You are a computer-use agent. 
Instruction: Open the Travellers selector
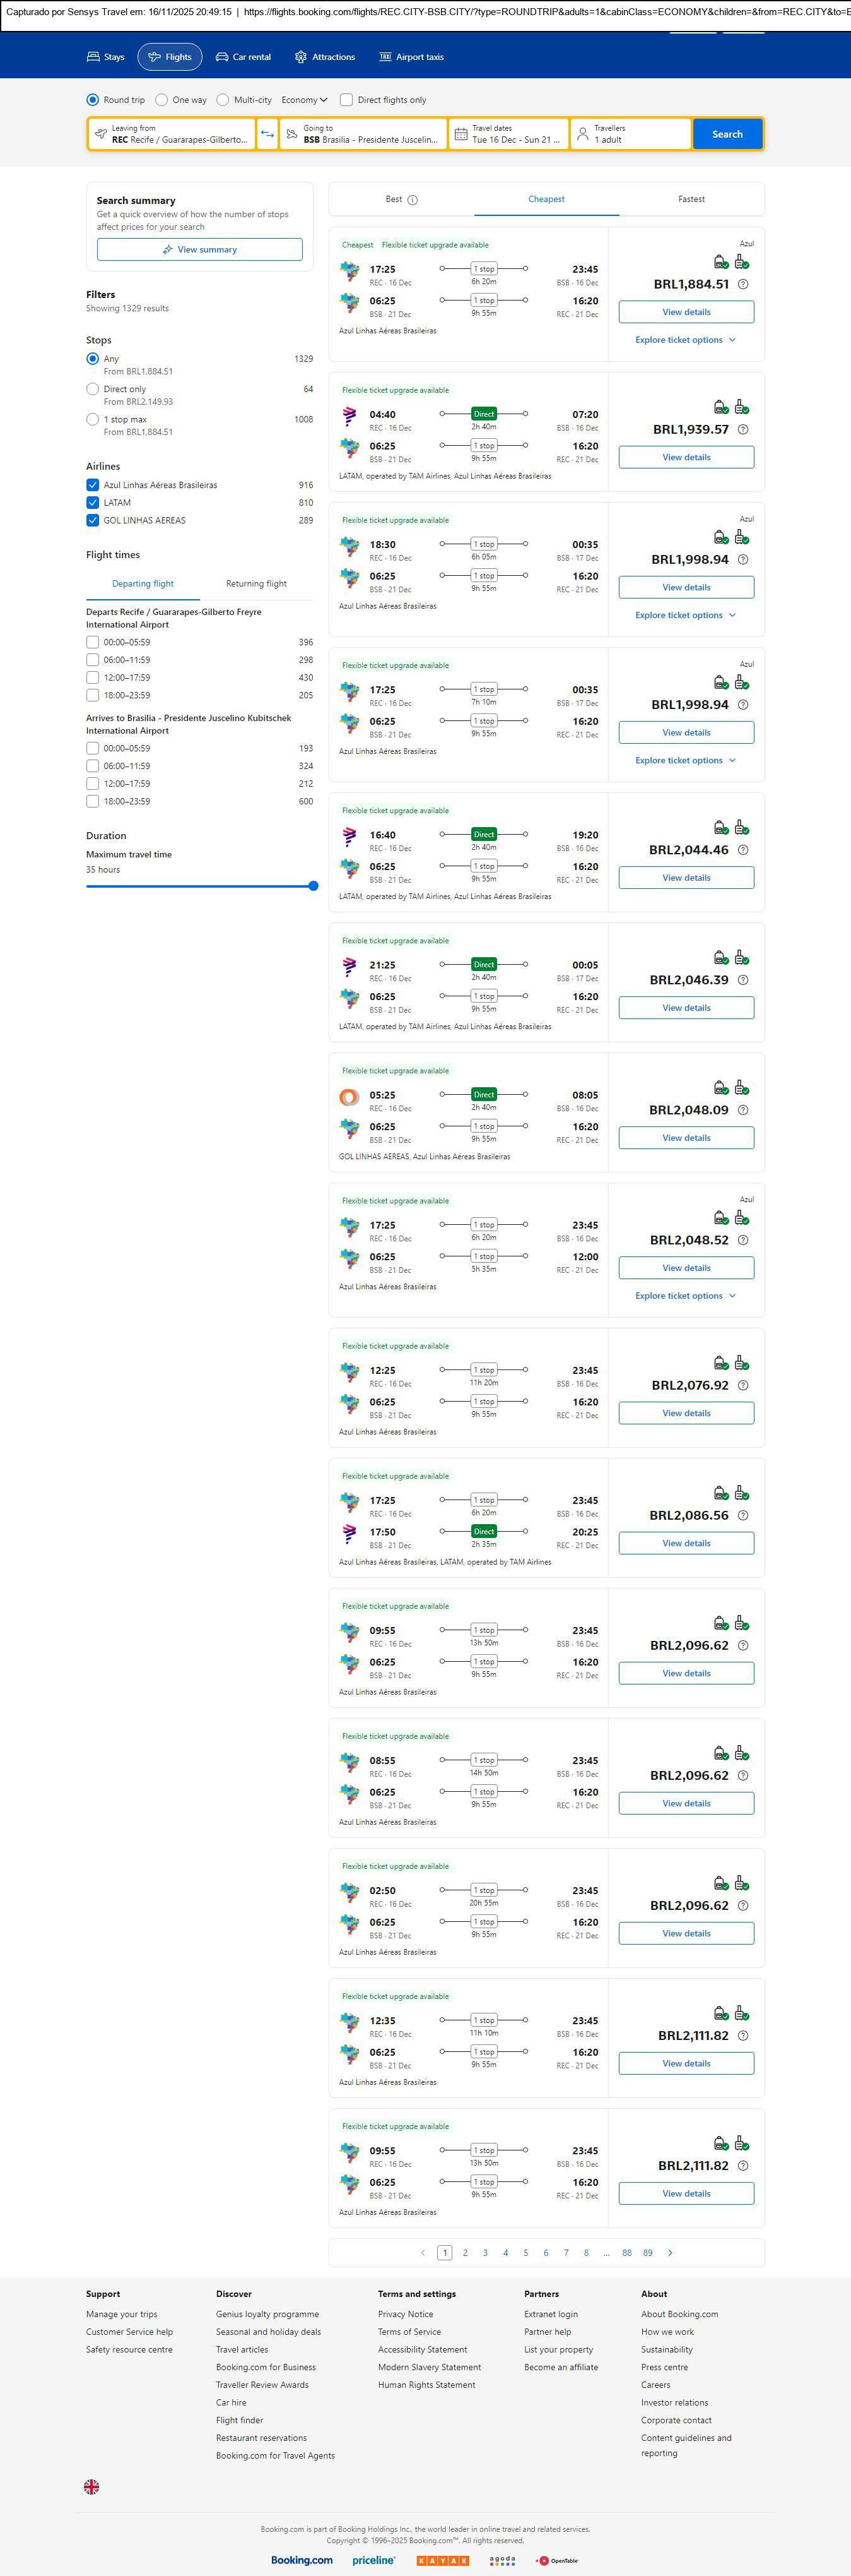click(630, 134)
